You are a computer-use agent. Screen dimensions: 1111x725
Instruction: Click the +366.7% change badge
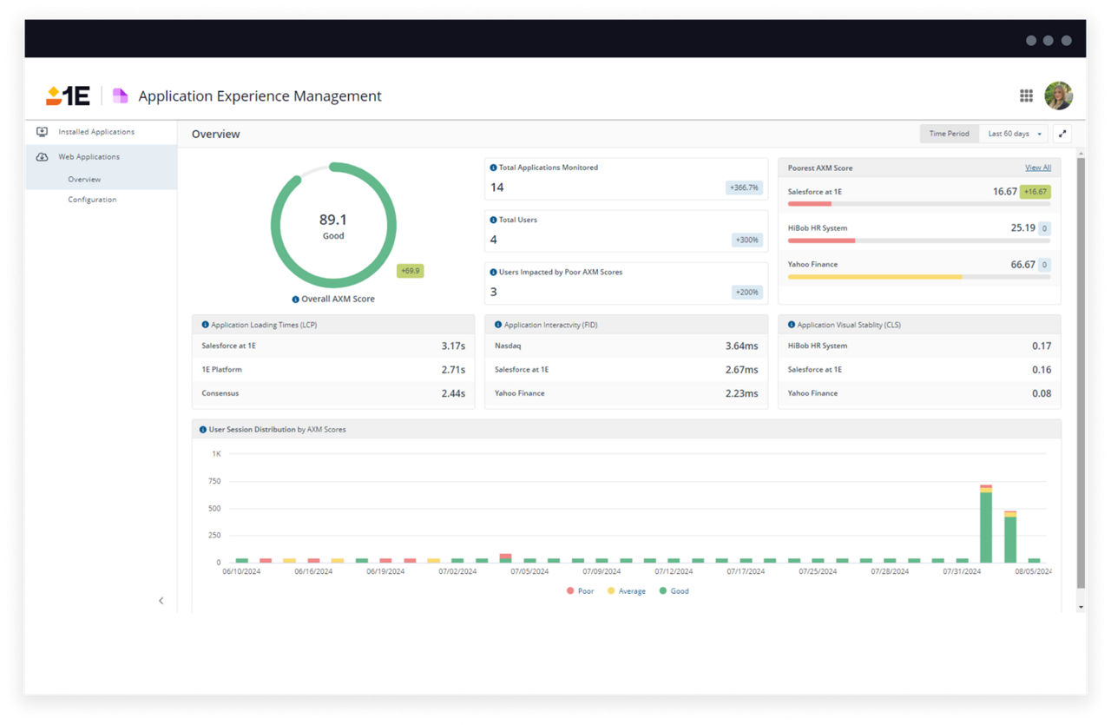click(x=744, y=188)
